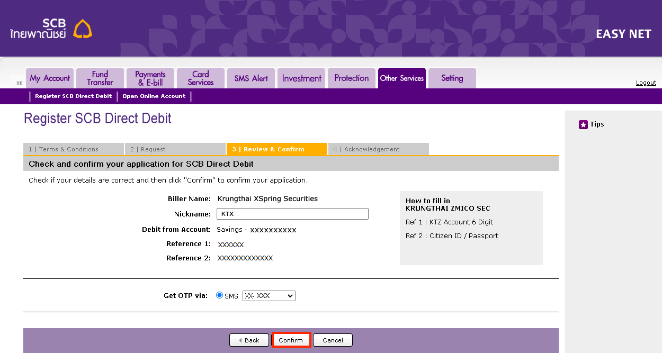662x353 pixels.
Task: Open the My Account tab
Action: 50,78
